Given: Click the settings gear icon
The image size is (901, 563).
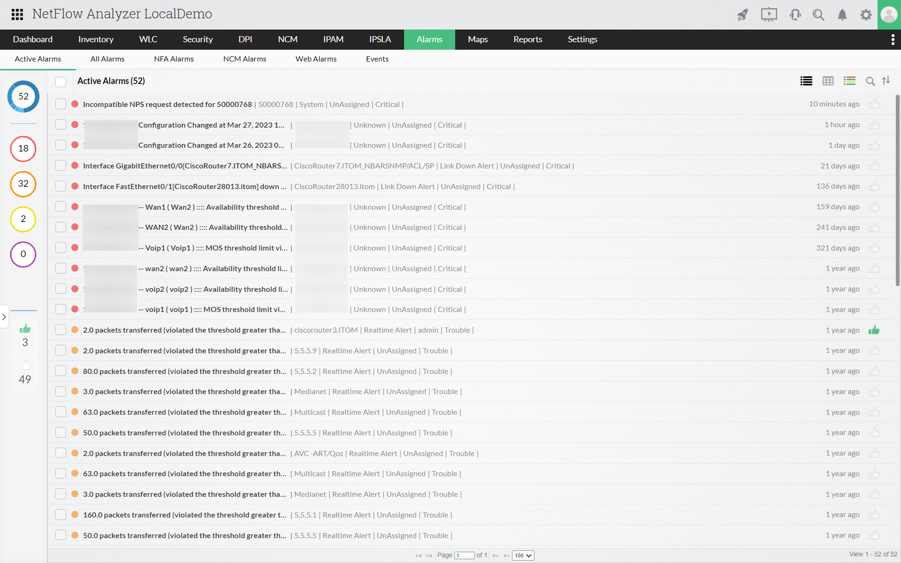Looking at the screenshot, I should point(866,14).
